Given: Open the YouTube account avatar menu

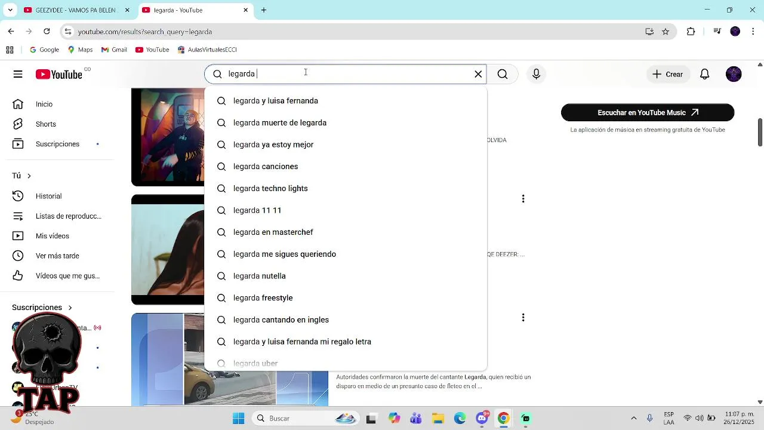Looking at the screenshot, I should 734,74.
